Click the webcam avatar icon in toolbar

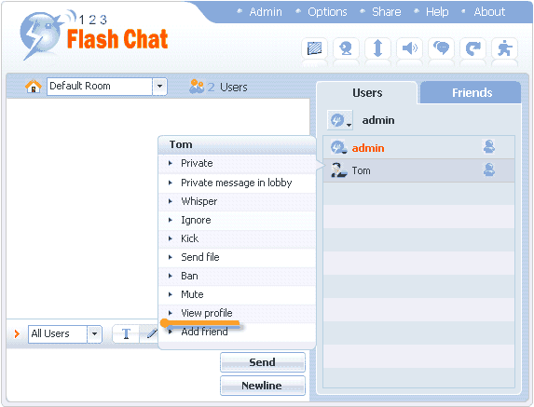coord(346,48)
